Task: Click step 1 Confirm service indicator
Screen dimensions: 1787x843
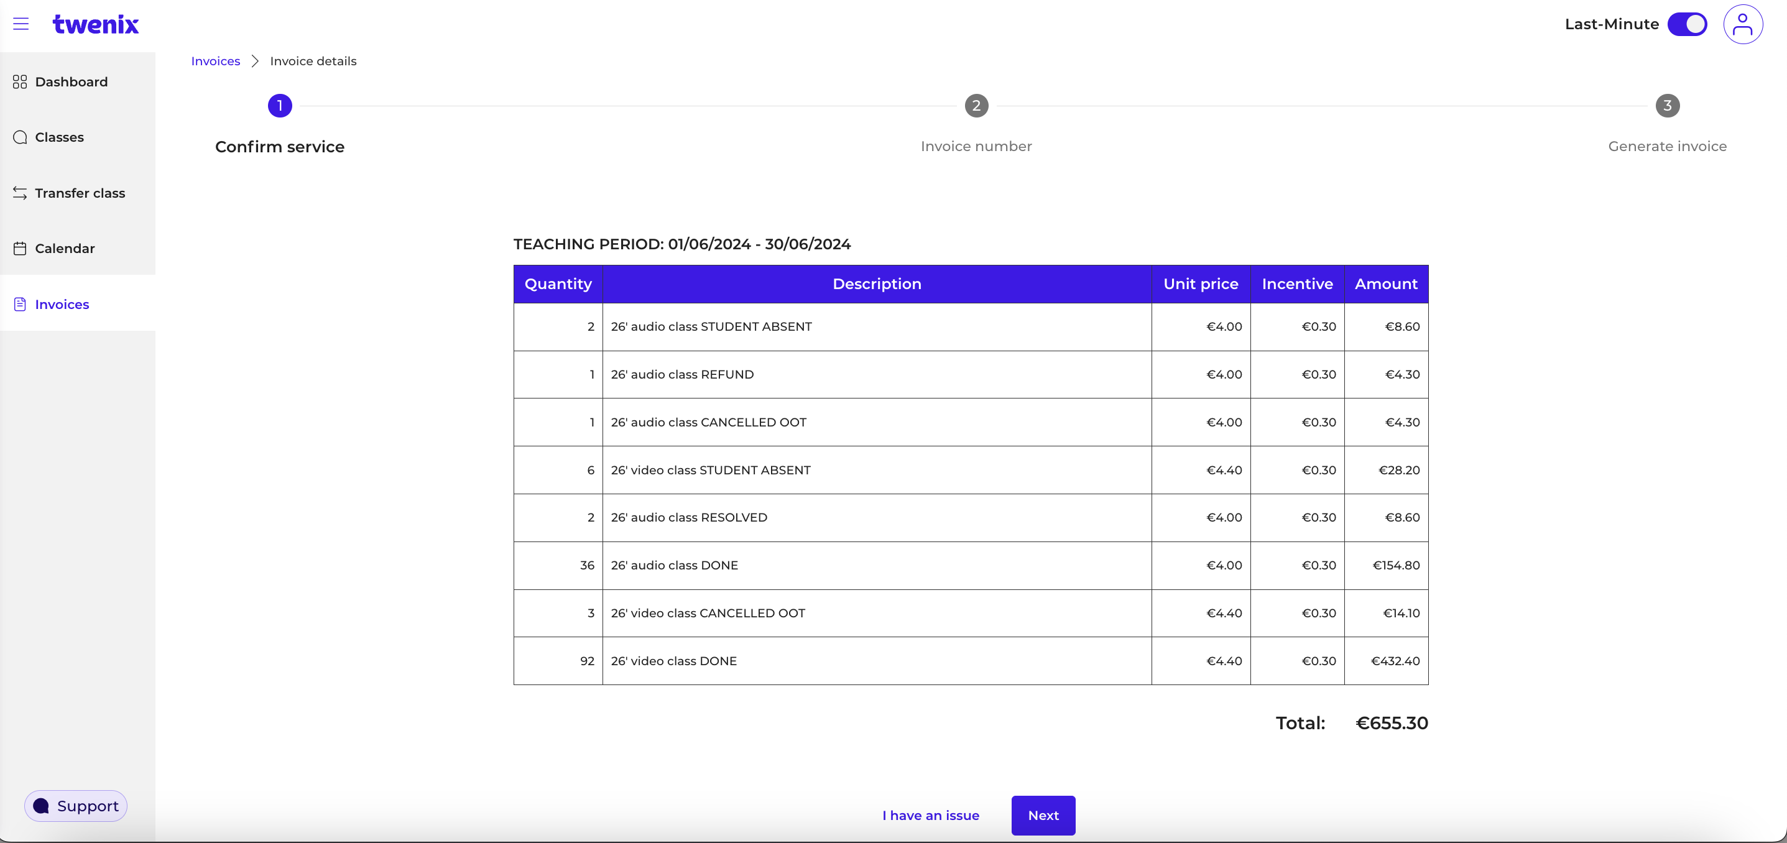Action: [x=280, y=106]
